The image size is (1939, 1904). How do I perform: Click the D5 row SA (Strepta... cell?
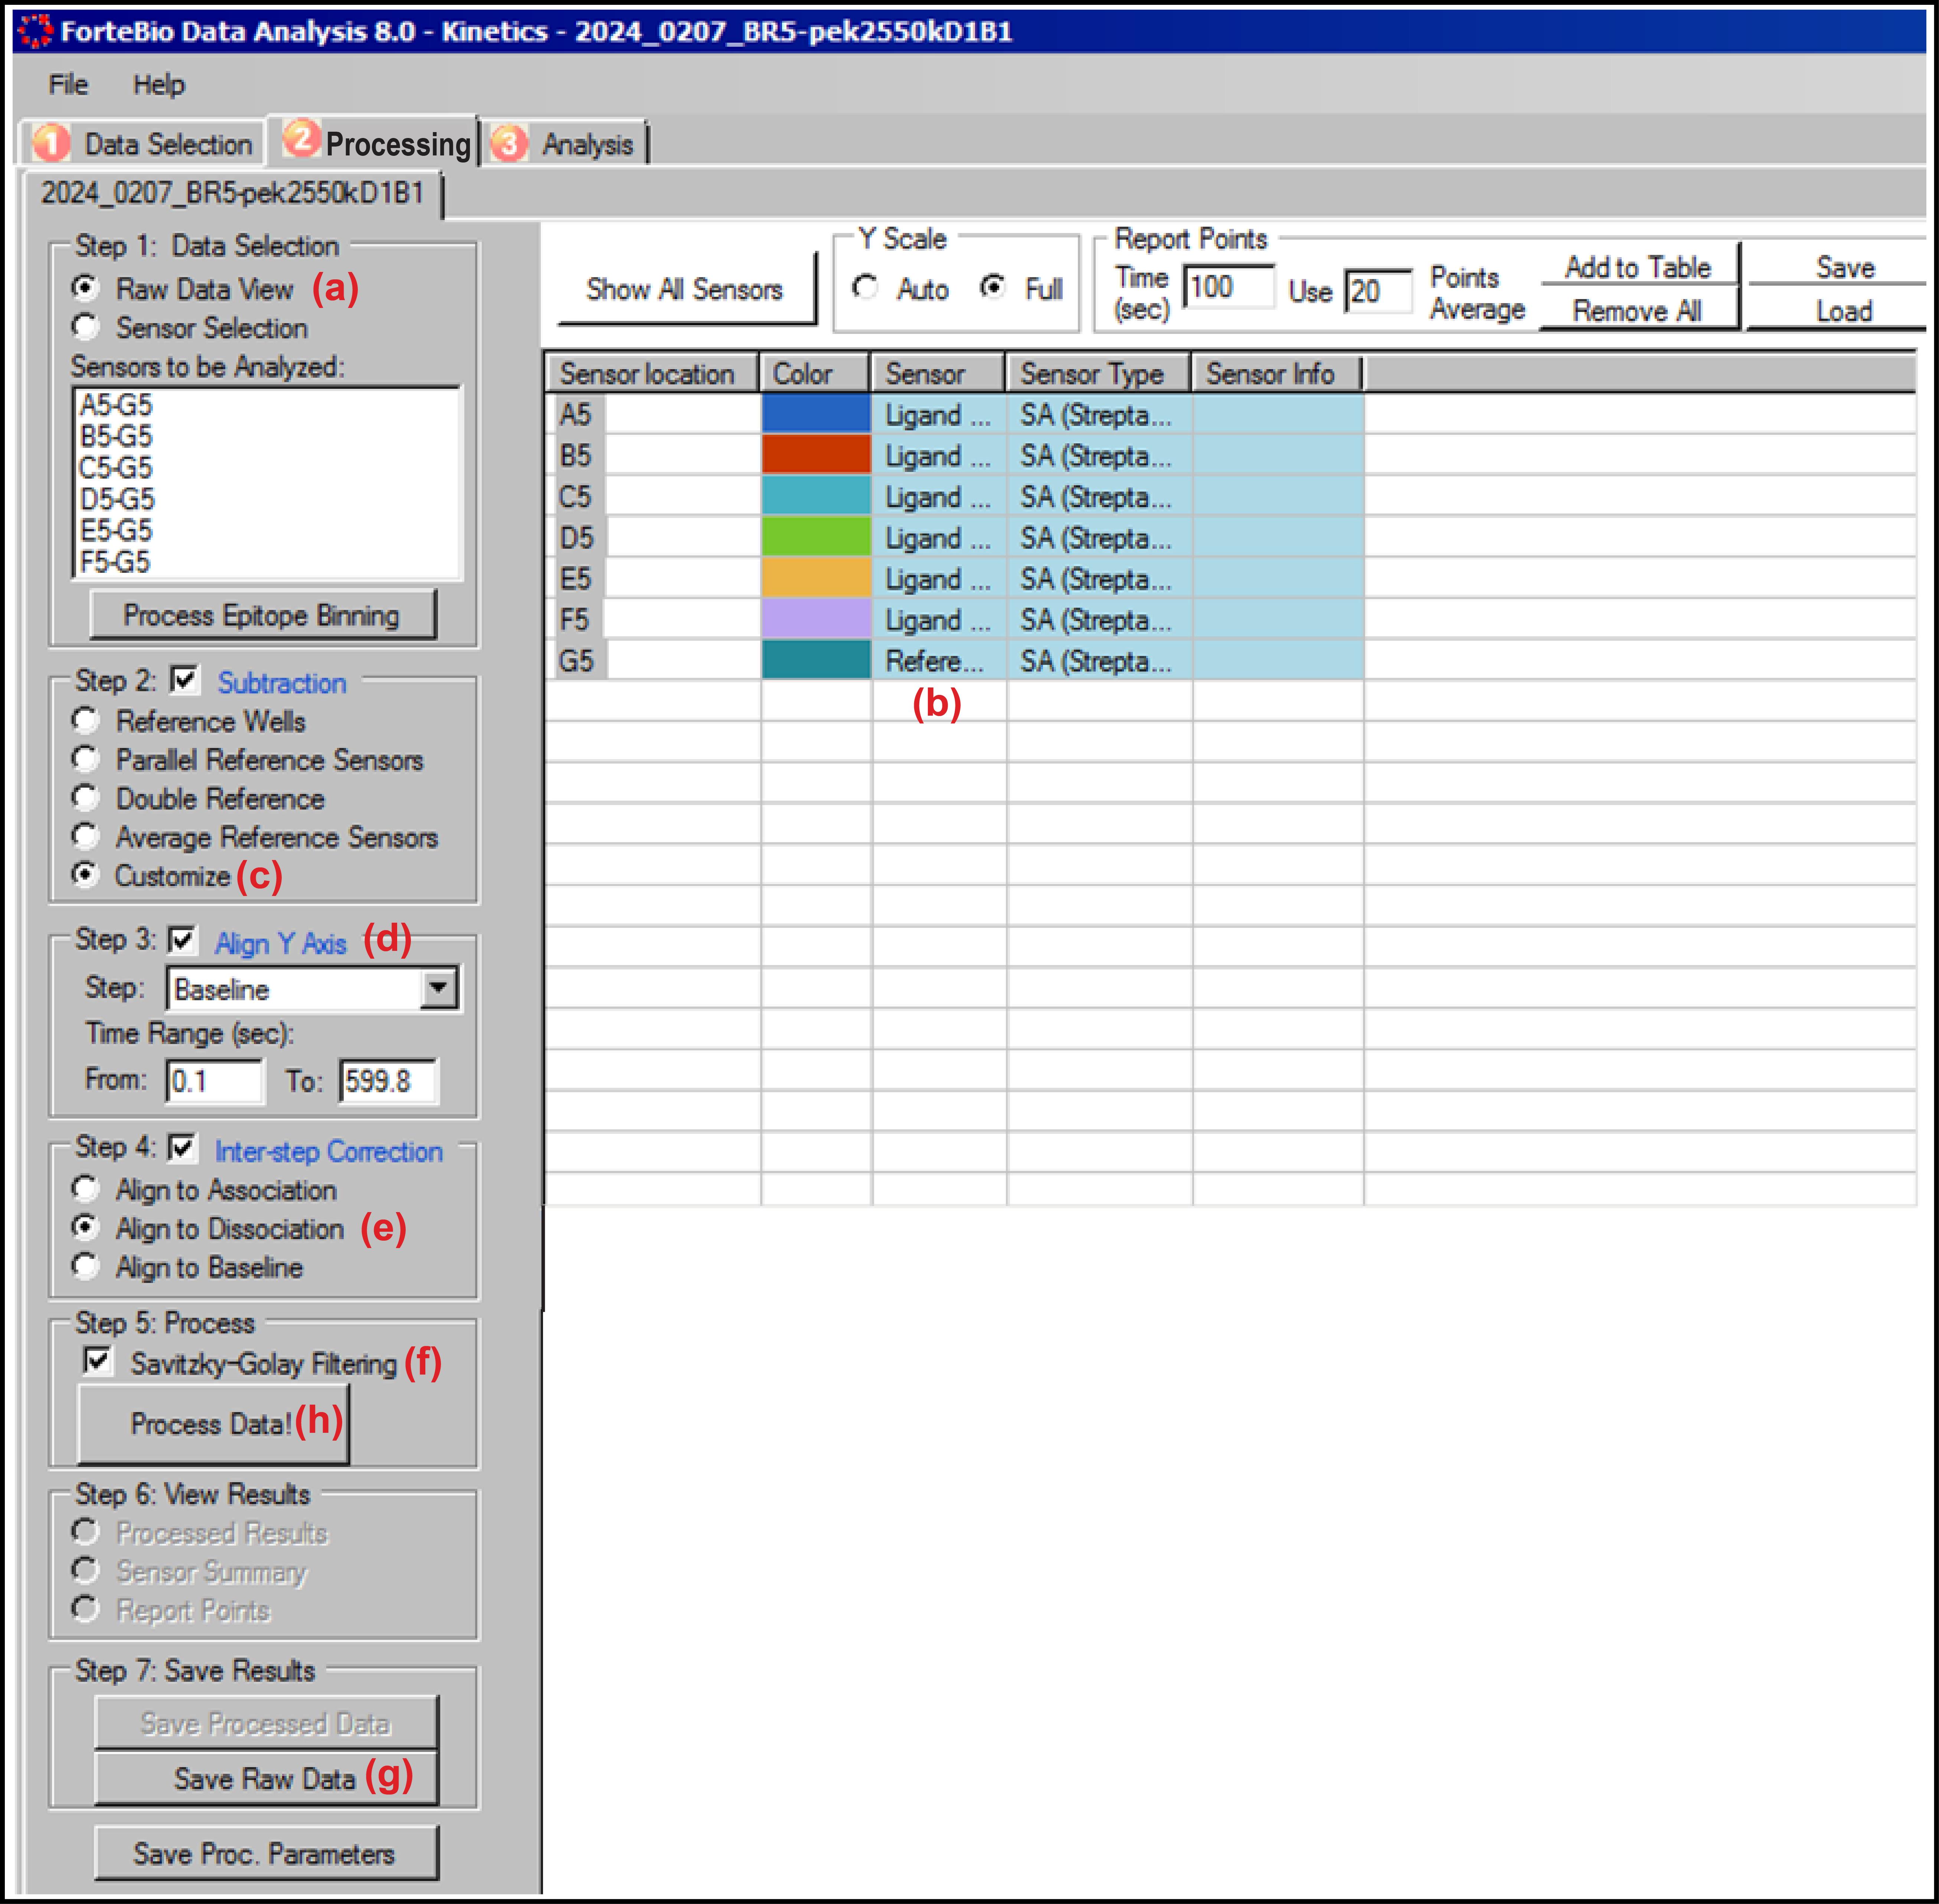pyautogui.click(x=1099, y=537)
